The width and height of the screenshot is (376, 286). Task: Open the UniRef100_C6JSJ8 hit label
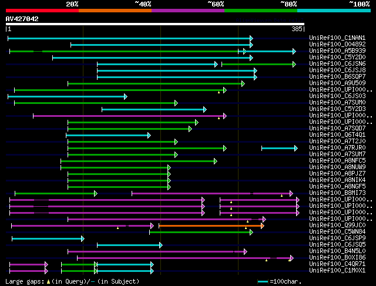337,70
